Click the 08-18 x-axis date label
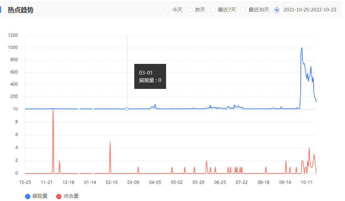Image resolution: width=345 pixels, height=201 pixels. click(264, 182)
